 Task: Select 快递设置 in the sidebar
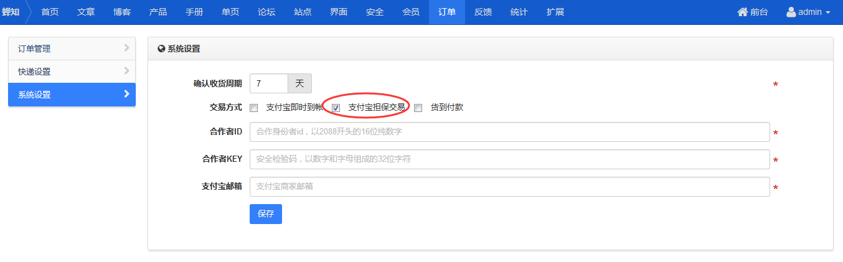[72, 72]
